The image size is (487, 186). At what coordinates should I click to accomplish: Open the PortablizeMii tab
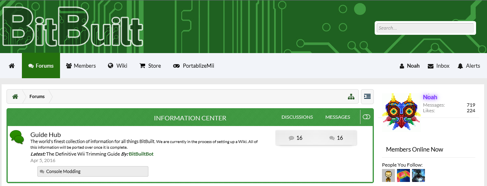click(193, 66)
